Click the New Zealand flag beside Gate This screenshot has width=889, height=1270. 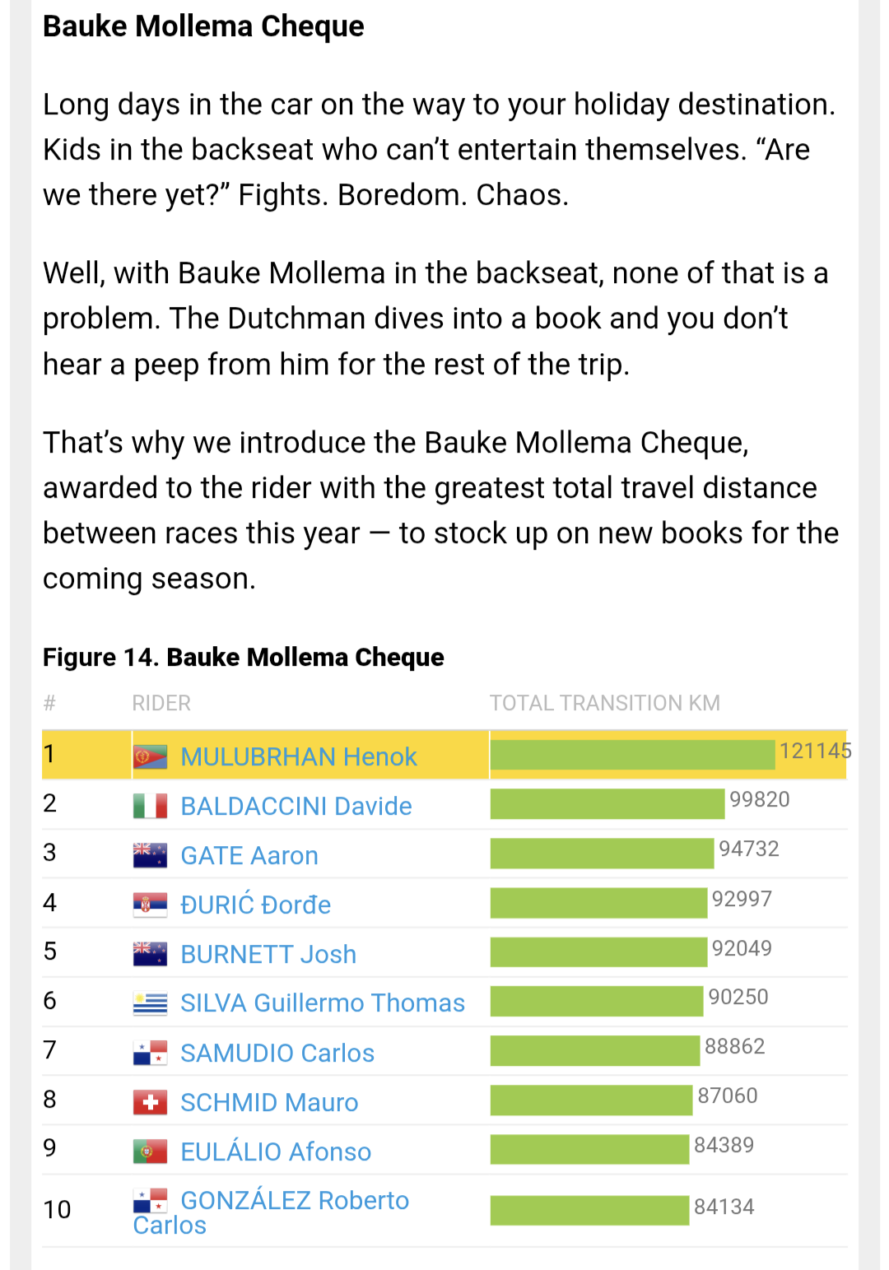coord(150,855)
